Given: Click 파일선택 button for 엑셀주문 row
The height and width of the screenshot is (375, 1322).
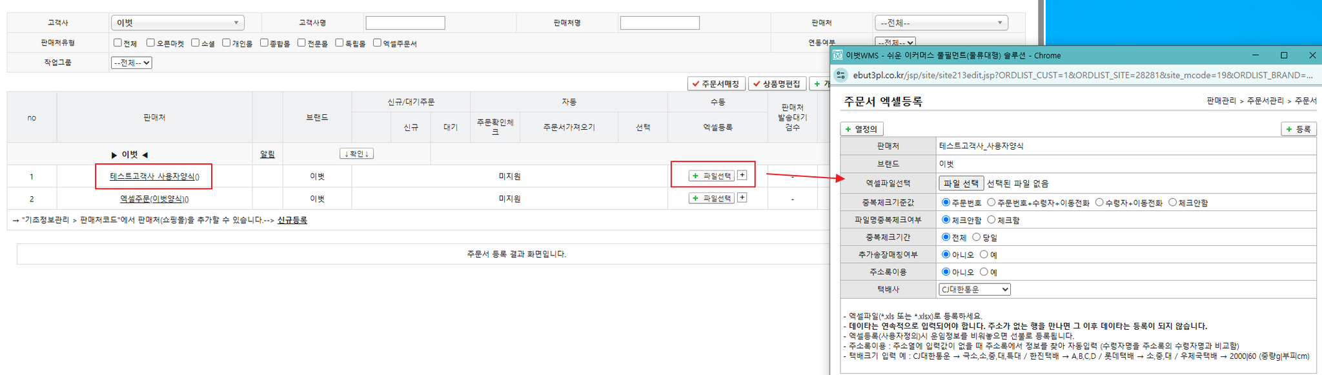Looking at the screenshot, I should pos(711,198).
